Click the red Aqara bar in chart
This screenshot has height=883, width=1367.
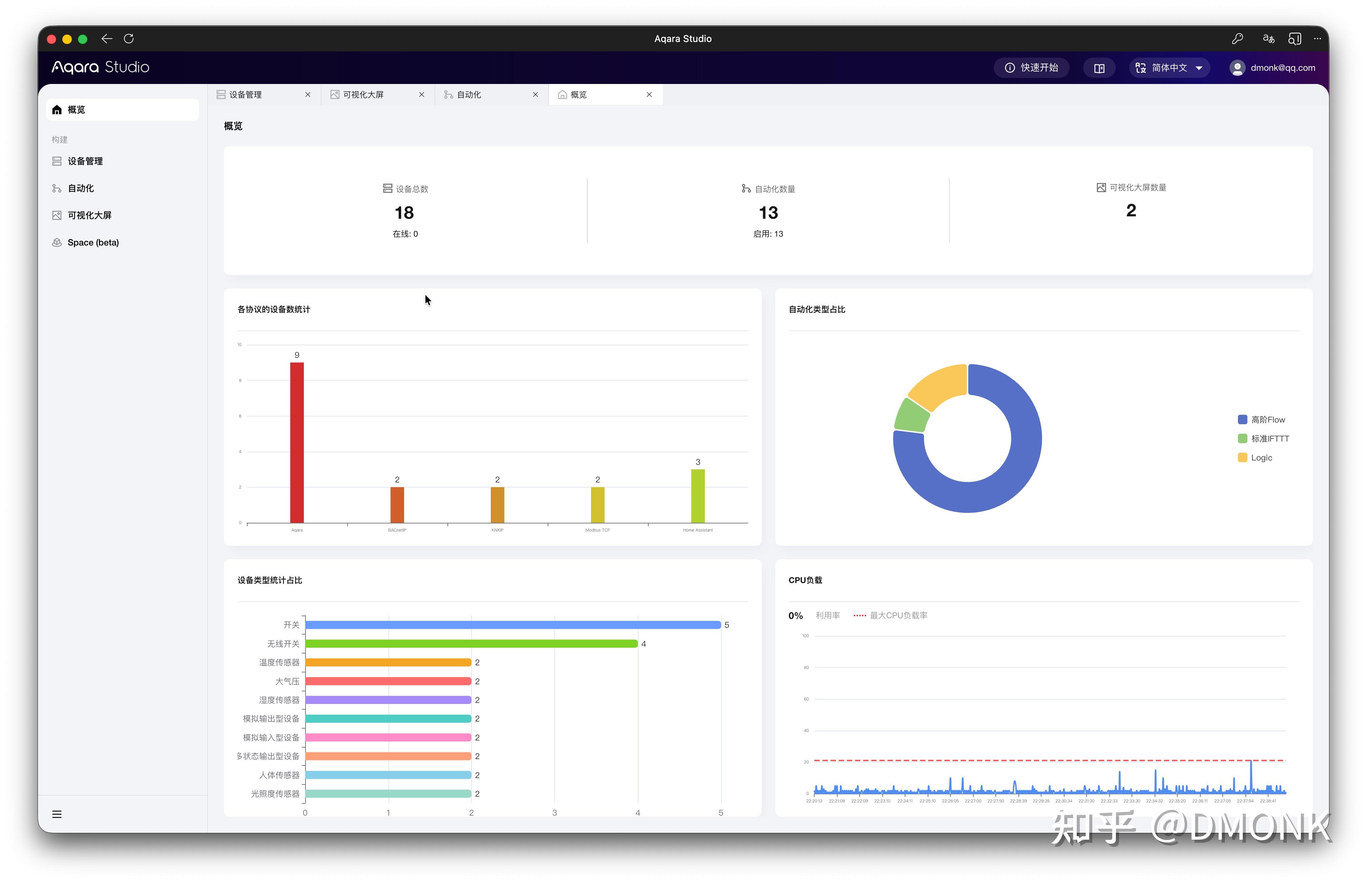click(x=297, y=443)
